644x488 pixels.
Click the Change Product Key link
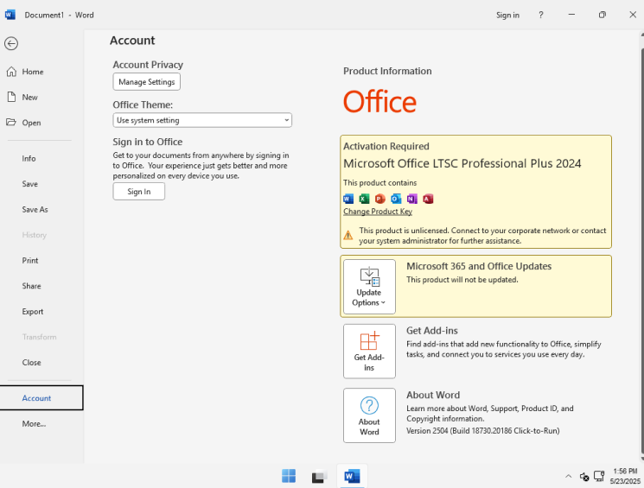pyautogui.click(x=378, y=212)
